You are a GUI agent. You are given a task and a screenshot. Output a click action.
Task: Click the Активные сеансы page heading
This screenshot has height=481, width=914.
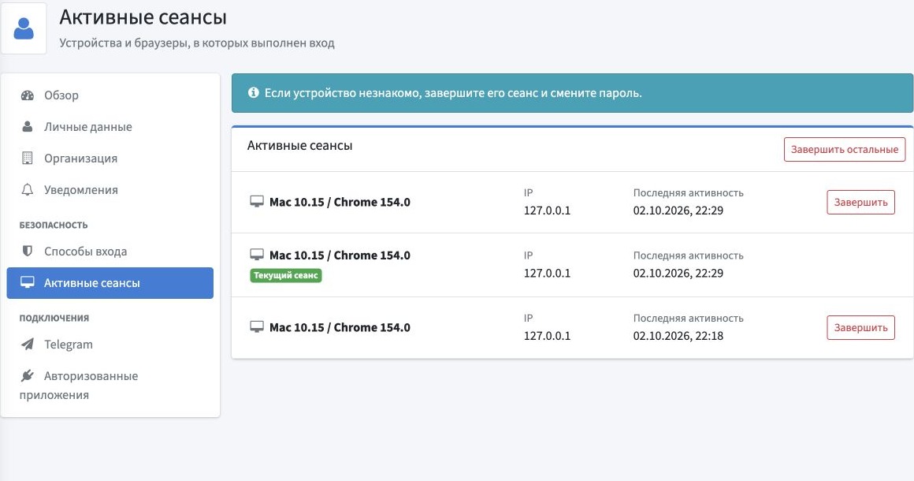point(143,17)
